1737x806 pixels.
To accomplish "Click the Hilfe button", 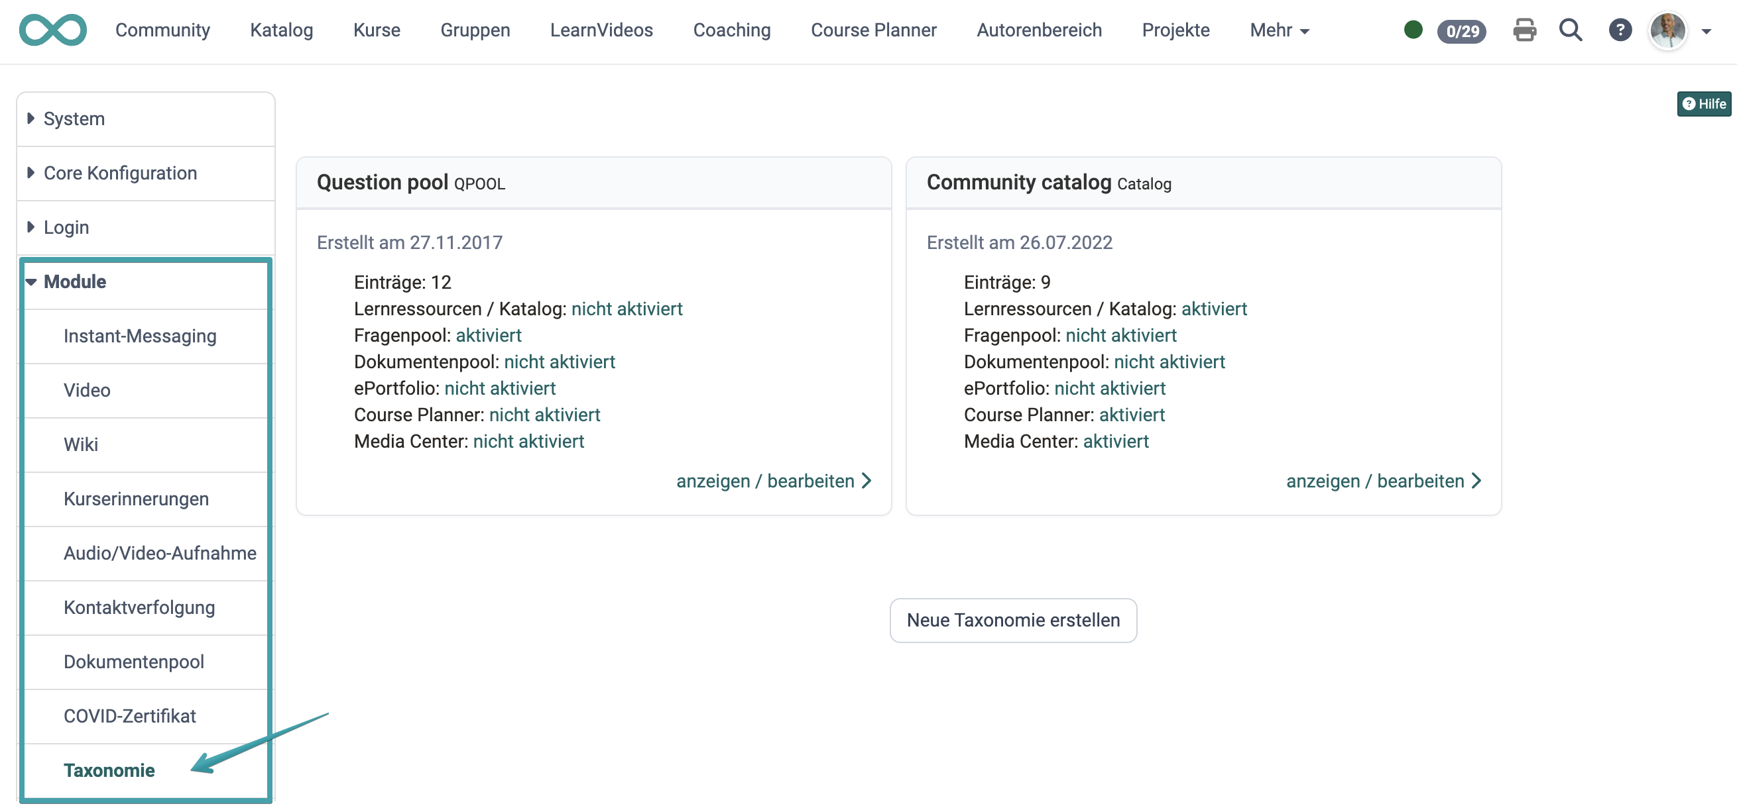I will (1703, 104).
